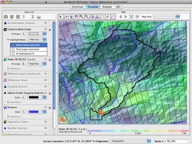Open the Projection Geographic dropdown
The image size is (192, 144).
pyautogui.click(x=131, y=141)
